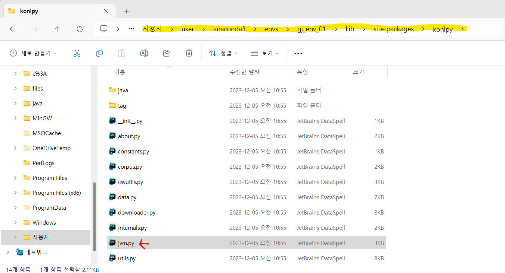Click the envs breadcrumb in address bar

pyautogui.click(x=272, y=29)
